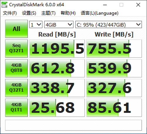Start the Seq Q32T1 test
The height and width of the screenshot is (134, 147).
(16, 48)
